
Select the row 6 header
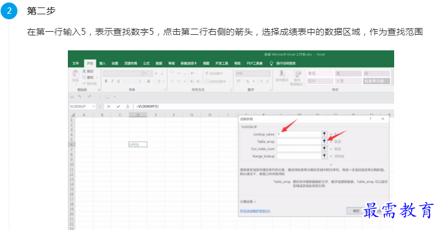point(72,144)
